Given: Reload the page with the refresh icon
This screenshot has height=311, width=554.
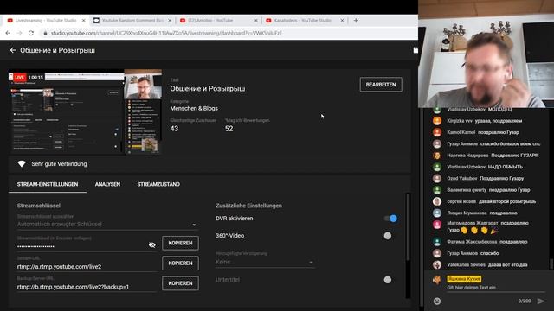Looking at the screenshot, I should [31, 33].
